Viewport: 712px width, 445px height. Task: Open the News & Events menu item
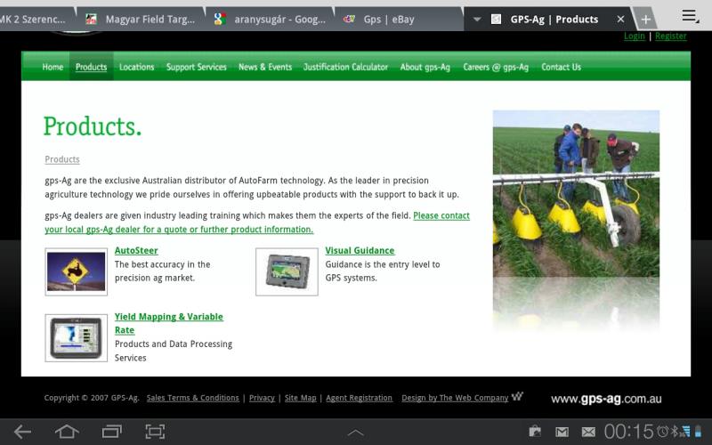265,67
